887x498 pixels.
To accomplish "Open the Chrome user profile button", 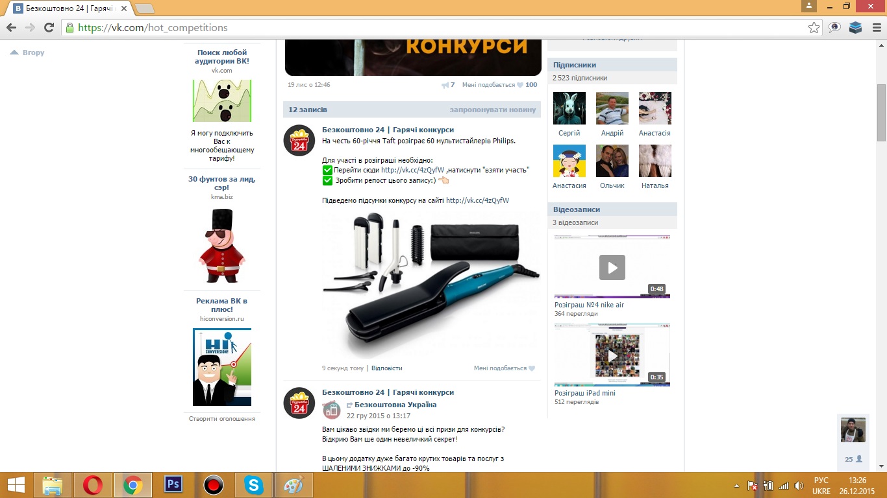I will (808, 6).
